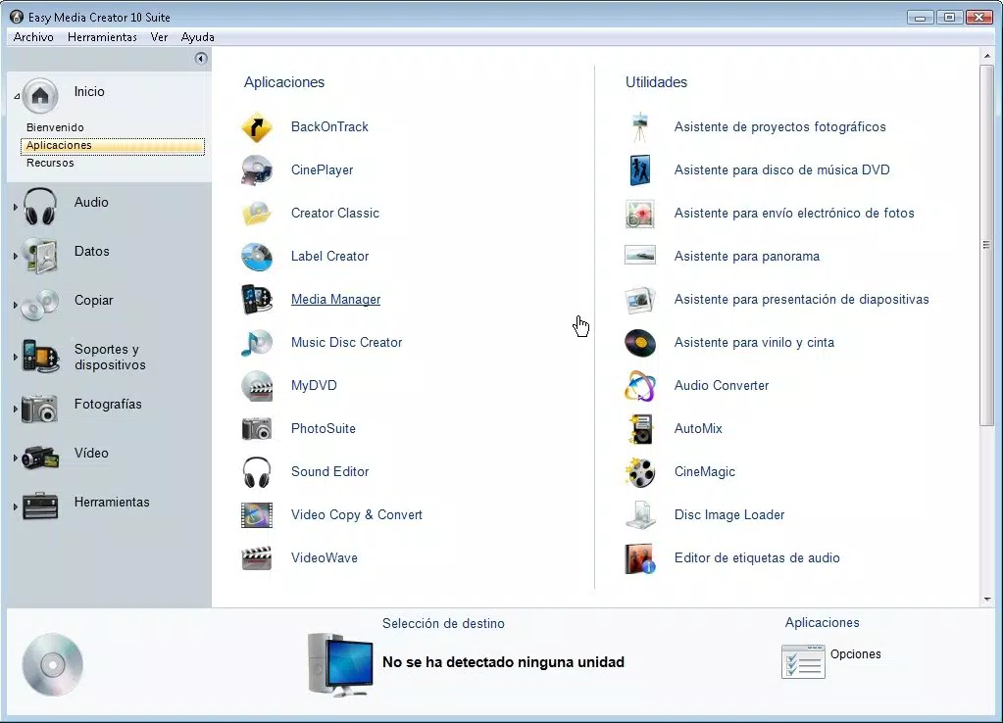Open the Audio Converter swirl icon

coord(639,385)
